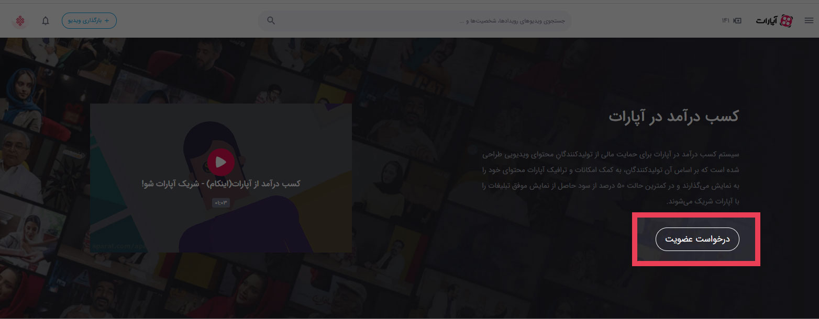
Task: Click the heading کسب درآمد در آپارات
Action: (673, 117)
